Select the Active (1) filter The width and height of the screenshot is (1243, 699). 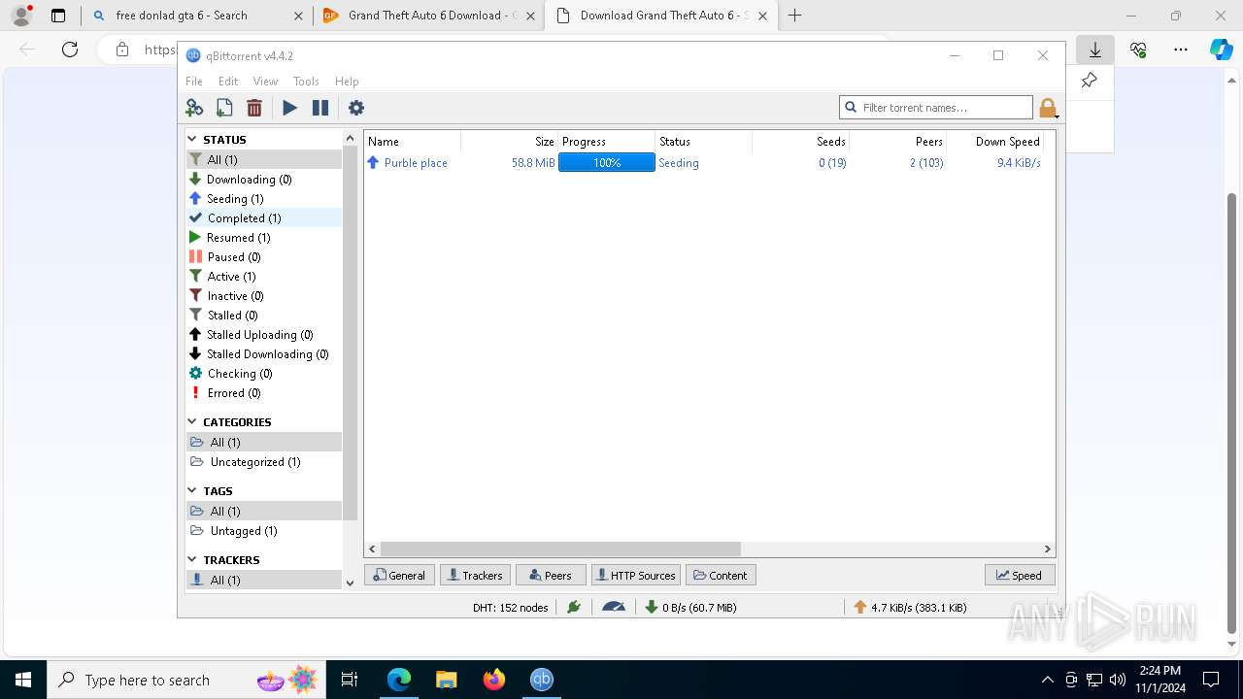click(264, 276)
